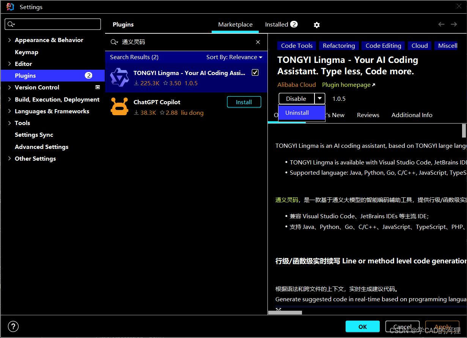The width and height of the screenshot is (467, 338).
Task: Expand Build, Execution, Deployment node
Action: (9, 99)
